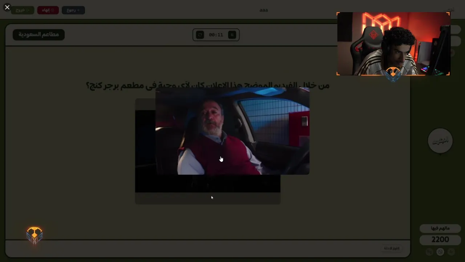Click the إظهار الإجابة show answer button

tap(392, 248)
